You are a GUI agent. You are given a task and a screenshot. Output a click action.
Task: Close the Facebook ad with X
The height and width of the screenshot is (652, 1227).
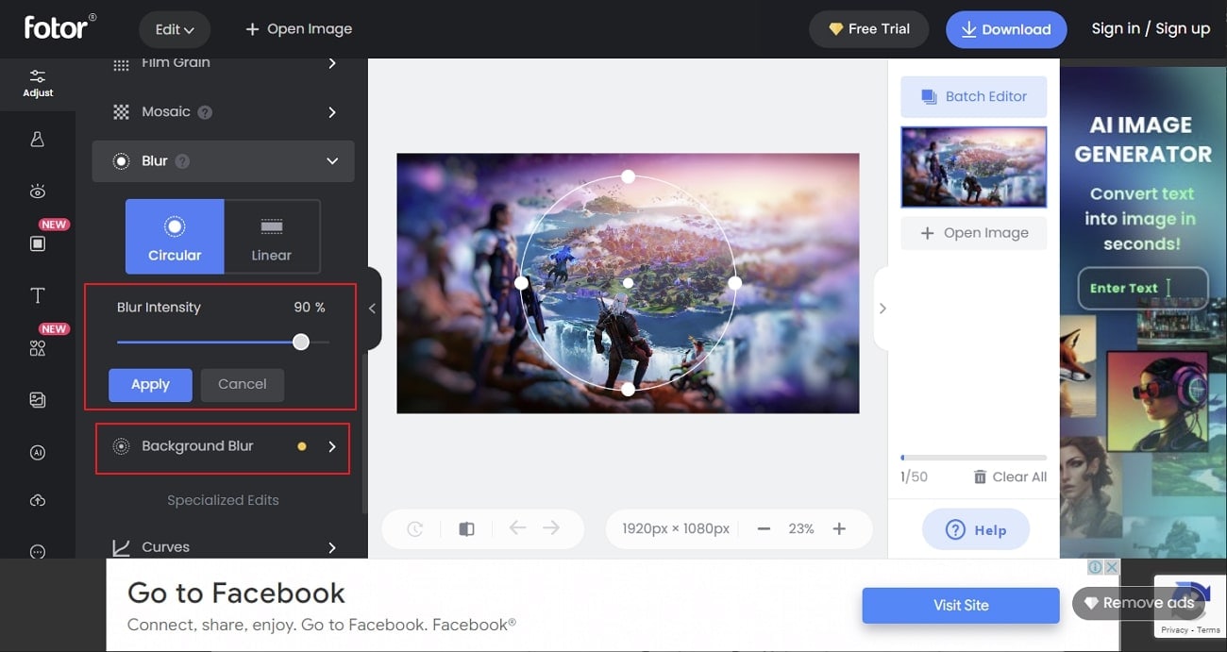point(1112,567)
